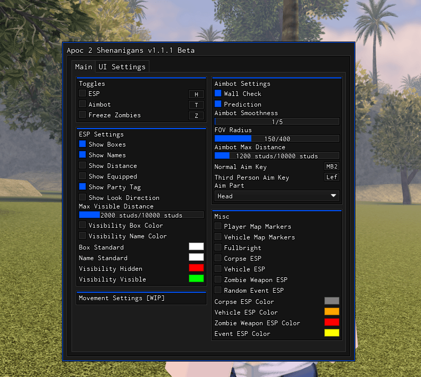This screenshot has height=377, width=421.
Task: Disable the Prediction checkbox
Action: click(218, 104)
